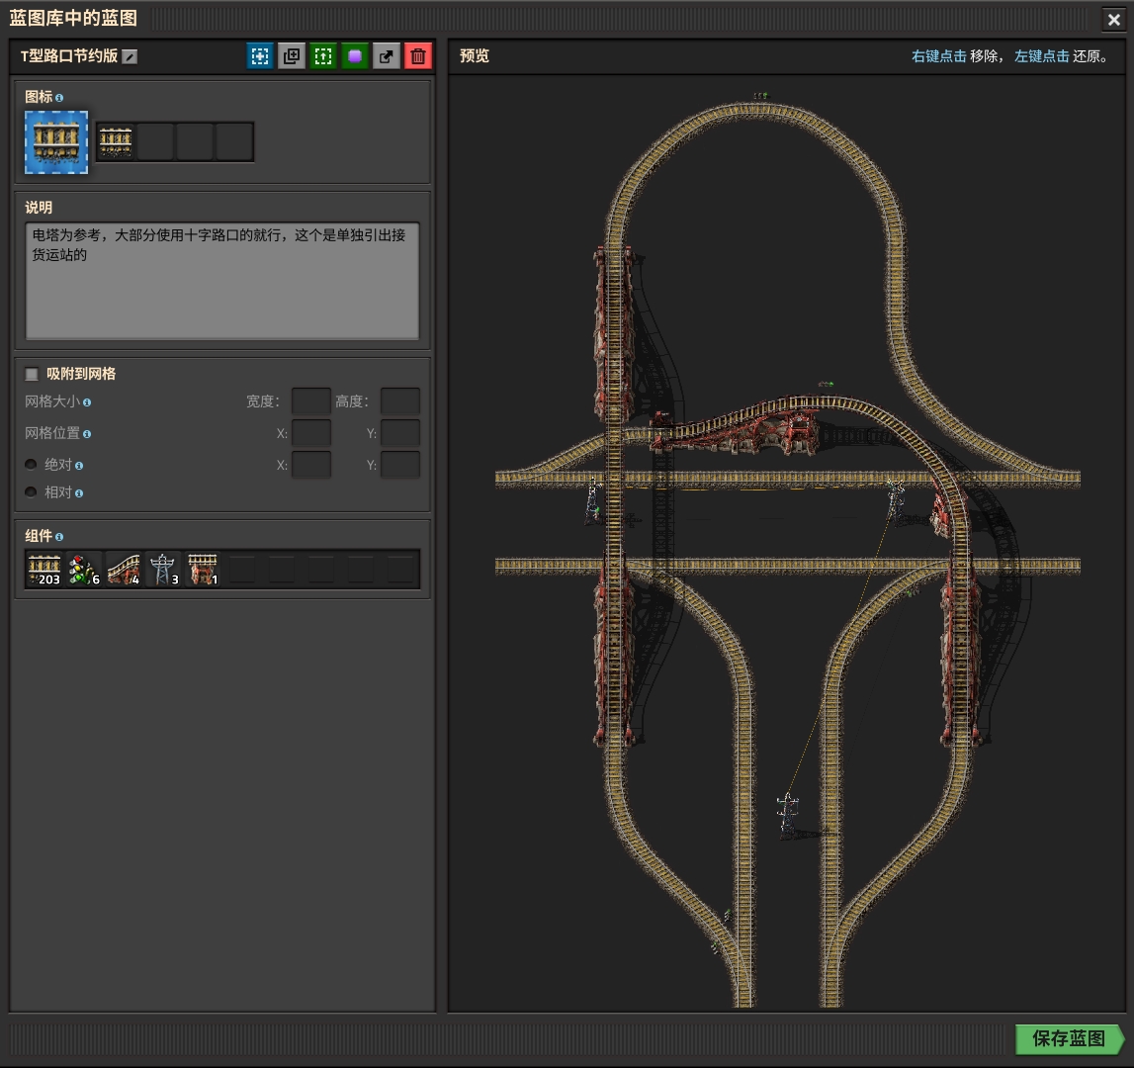Select the 相对 radio button

(x=31, y=492)
